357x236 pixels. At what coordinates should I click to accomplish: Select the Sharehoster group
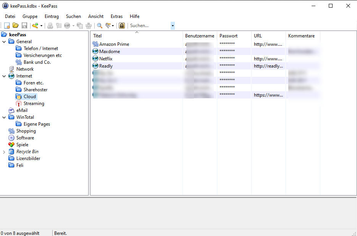[36, 90]
